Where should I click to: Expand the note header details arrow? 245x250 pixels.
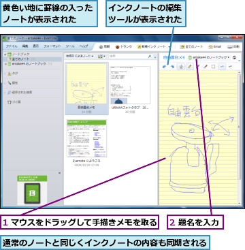point(240,61)
